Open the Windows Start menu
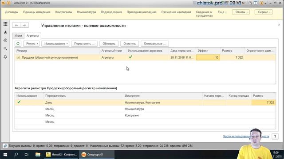The height and width of the screenshot is (159, 284). pos(5,155)
